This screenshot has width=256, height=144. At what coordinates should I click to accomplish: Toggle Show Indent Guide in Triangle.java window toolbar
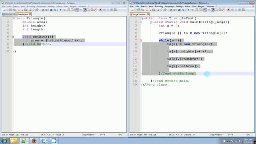85,10
